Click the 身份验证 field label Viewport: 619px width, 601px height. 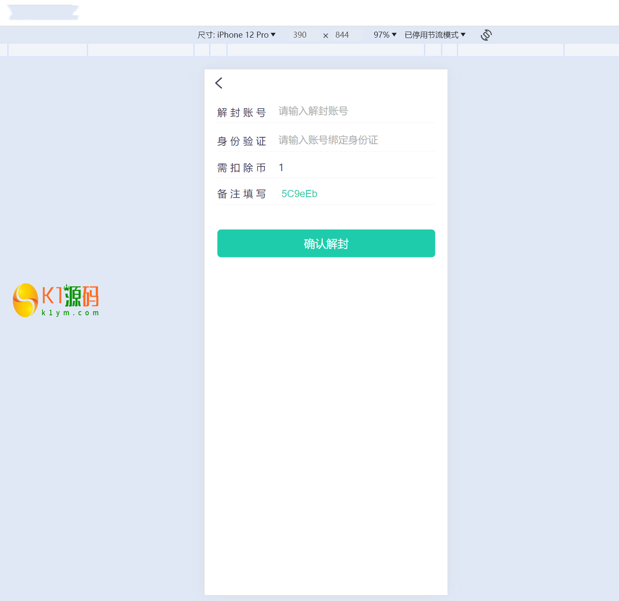tap(241, 141)
